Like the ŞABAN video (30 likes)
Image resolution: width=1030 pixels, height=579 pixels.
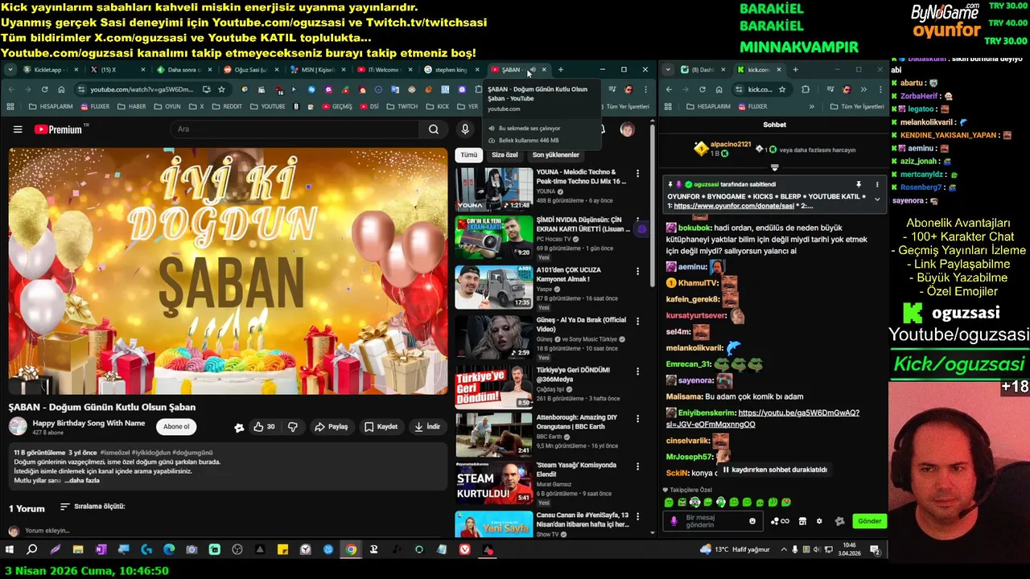(264, 427)
